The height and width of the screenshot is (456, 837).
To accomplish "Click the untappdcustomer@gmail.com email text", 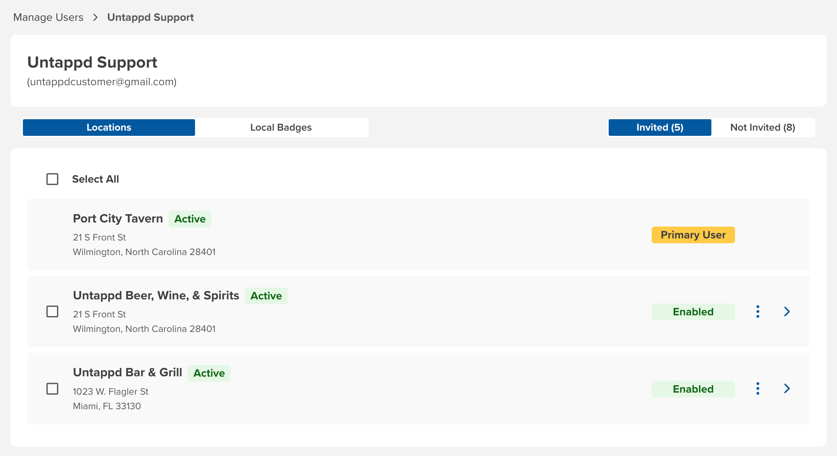I will [102, 82].
